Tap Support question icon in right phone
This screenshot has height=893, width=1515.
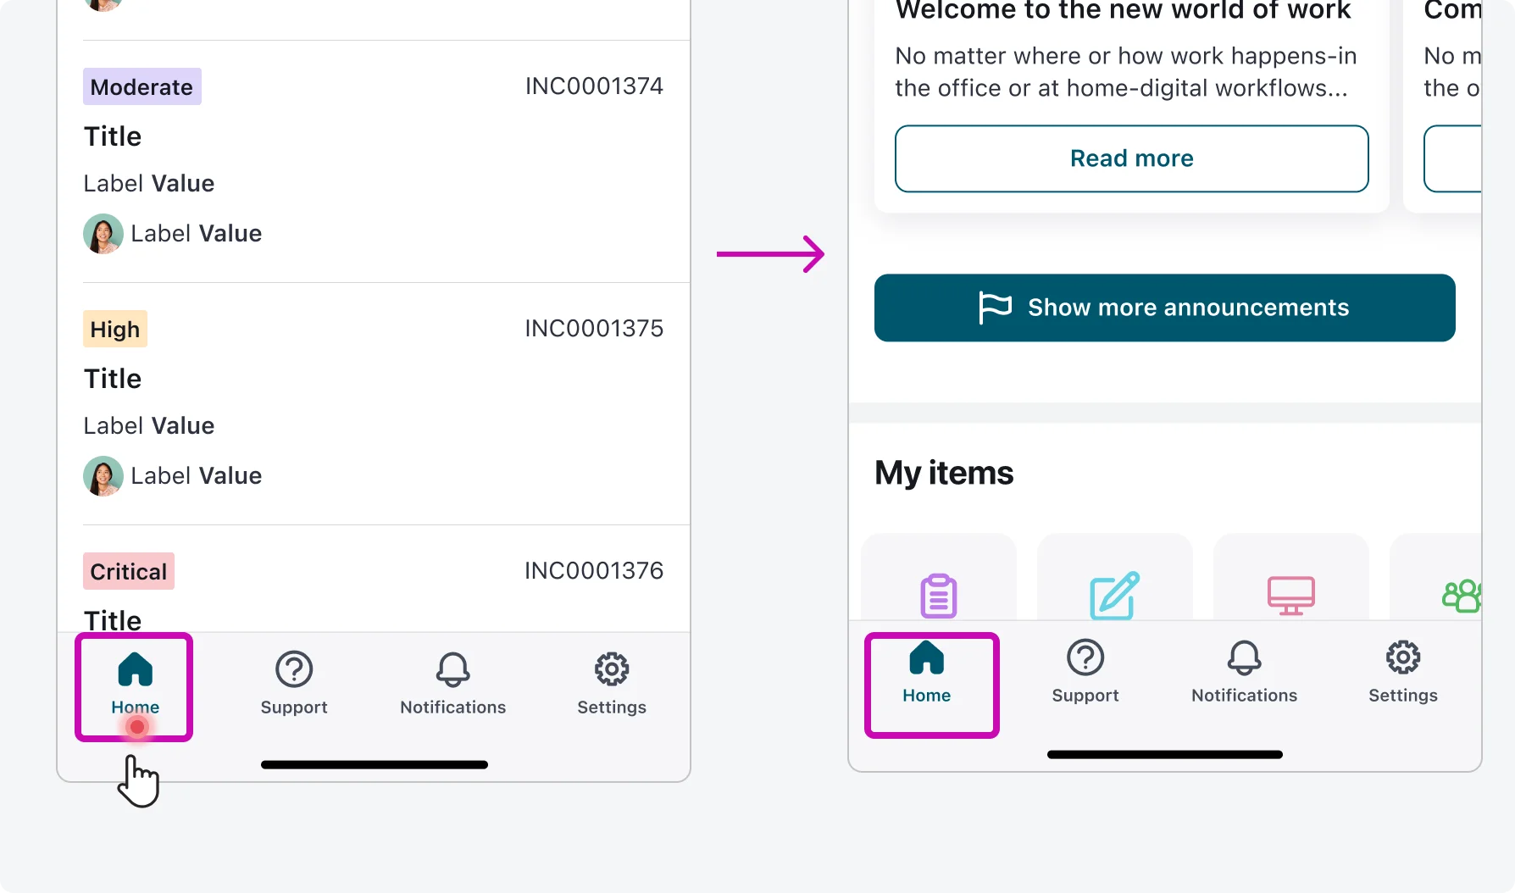1085,658
